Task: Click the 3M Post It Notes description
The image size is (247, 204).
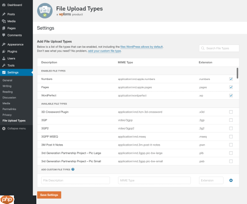Action: (52, 145)
